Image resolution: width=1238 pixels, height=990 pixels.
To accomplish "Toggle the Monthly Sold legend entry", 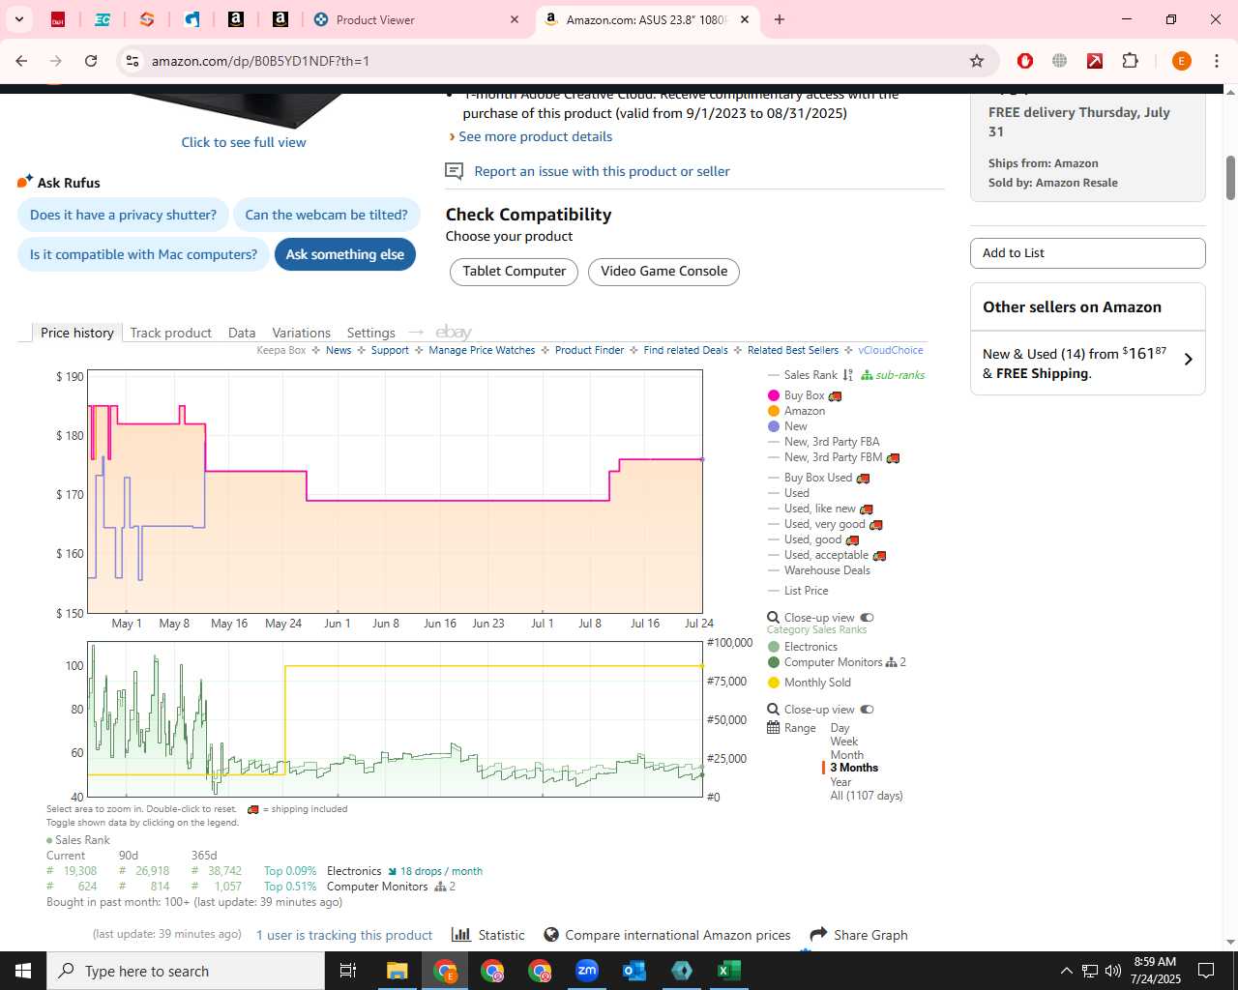I will pyautogui.click(x=809, y=683).
